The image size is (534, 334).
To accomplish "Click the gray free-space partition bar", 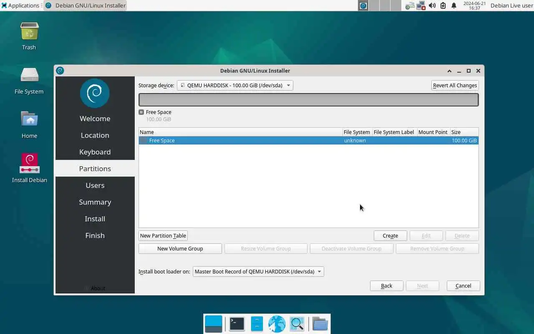I will pyautogui.click(x=309, y=100).
